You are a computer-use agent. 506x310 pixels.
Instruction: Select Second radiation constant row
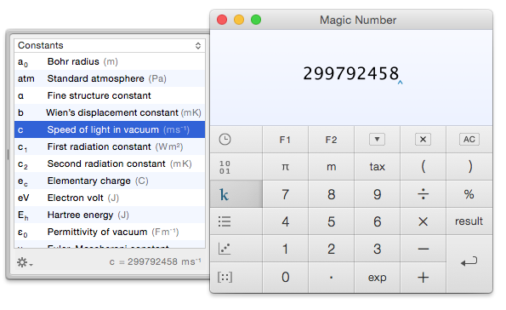click(110, 164)
